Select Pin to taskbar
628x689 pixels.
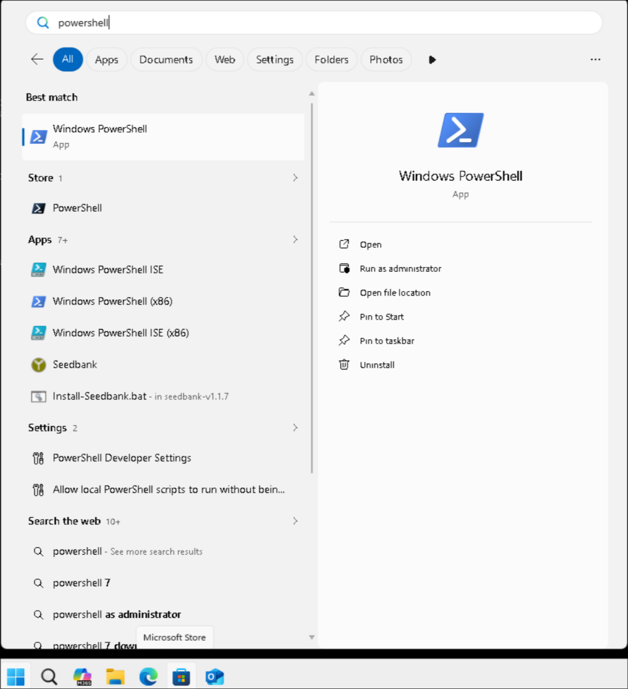(x=387, y=341)
